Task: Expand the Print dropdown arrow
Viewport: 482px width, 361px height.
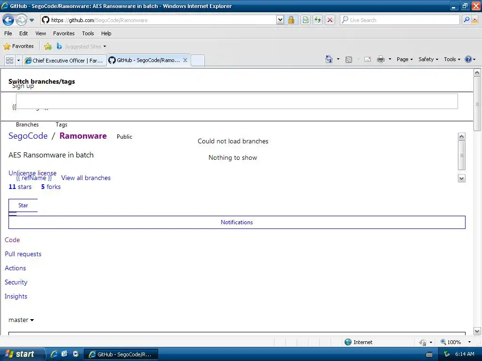Action: [390, 59]
